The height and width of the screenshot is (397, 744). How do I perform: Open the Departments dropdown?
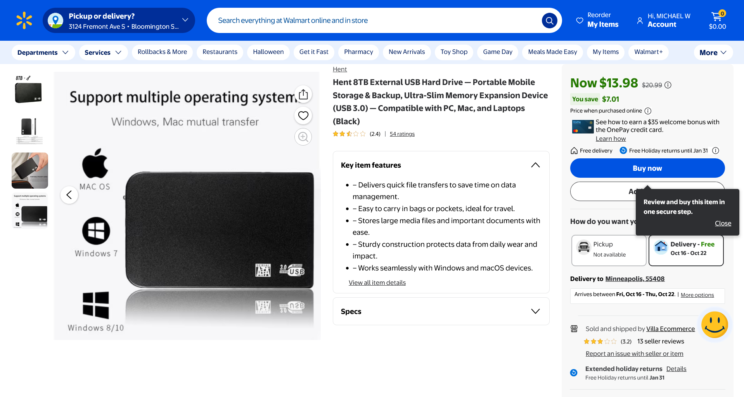tap(43, 52)
